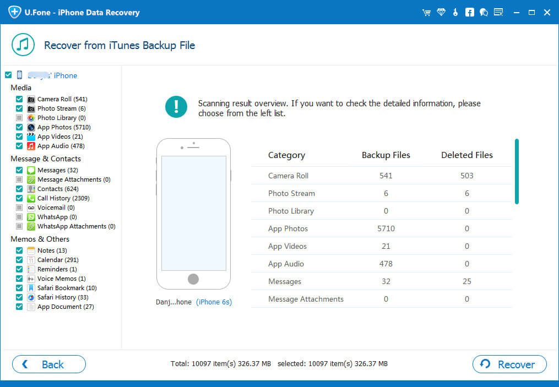The width and height of the screenshot is (559, 387).
Task: Click the iPhone preview image
Action: click(193, 214)
